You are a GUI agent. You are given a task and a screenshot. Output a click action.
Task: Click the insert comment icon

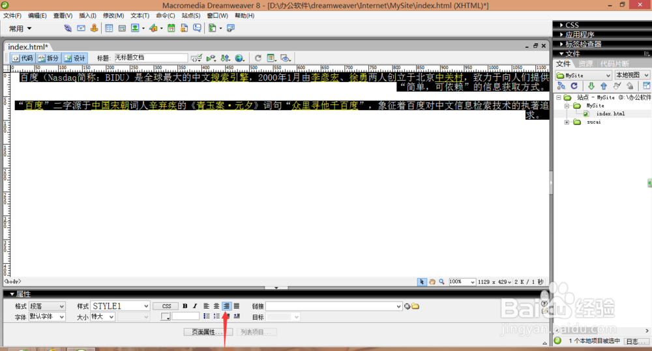[x=197, y=28]
